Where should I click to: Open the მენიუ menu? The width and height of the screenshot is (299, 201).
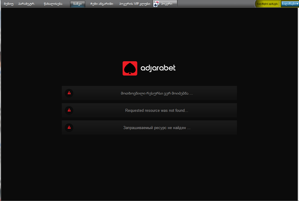[x=9, y=4]
